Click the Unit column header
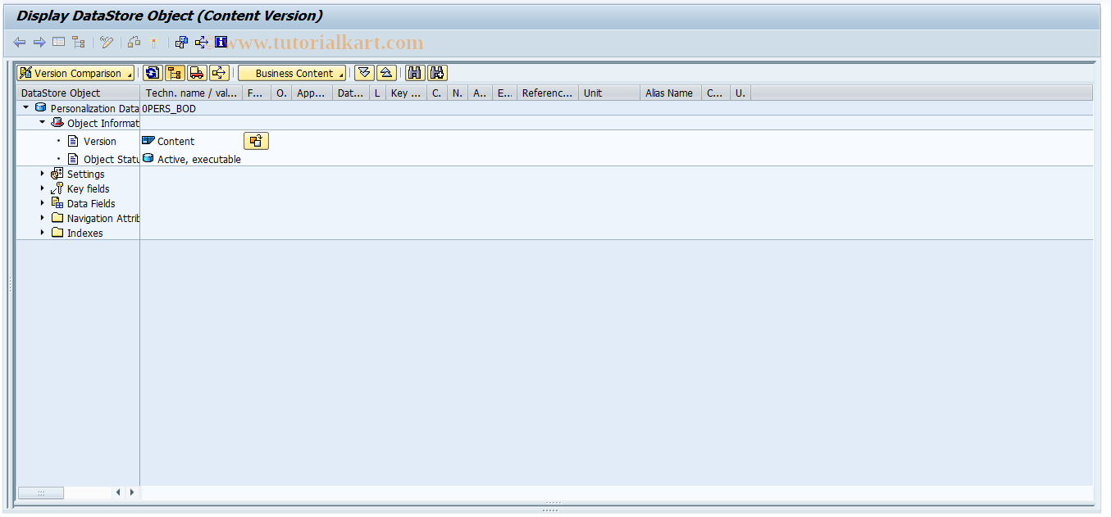This screenshot has width=1112, height=517. click(x=609, y=93)
